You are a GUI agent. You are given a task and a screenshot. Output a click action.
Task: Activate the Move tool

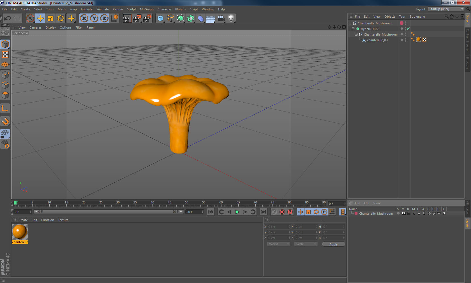tap(40, 18)
